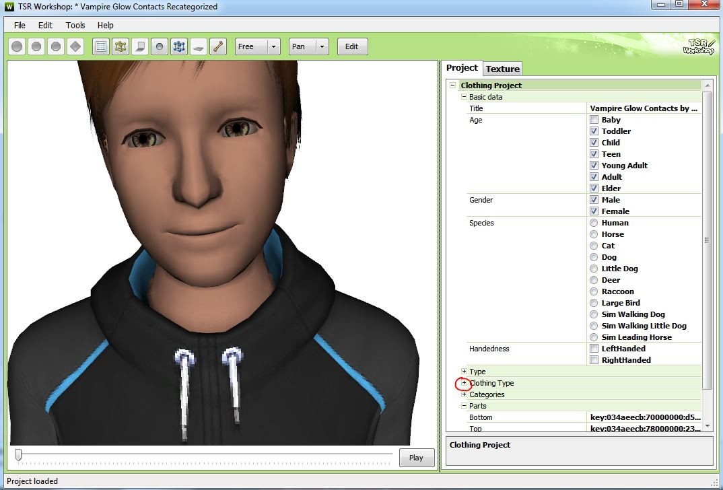Screen dimensions: 723x490
Task: Uncheck the Elder age checkbox
Action: 594,188
